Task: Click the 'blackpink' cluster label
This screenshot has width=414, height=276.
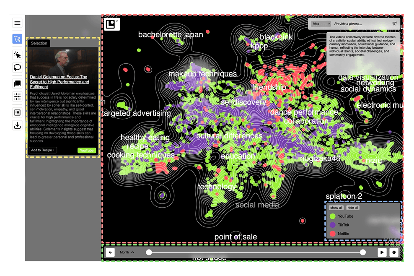Action: coord(276,37)
